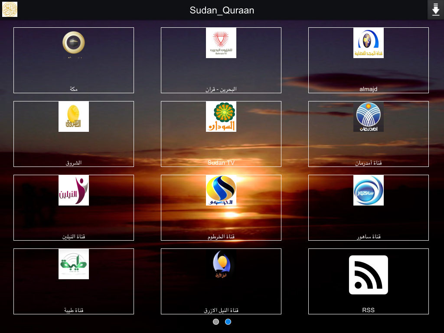This screenshot has width=444, height=333.
Task: Select the قناة النيلين label
Action: [74, 236]
